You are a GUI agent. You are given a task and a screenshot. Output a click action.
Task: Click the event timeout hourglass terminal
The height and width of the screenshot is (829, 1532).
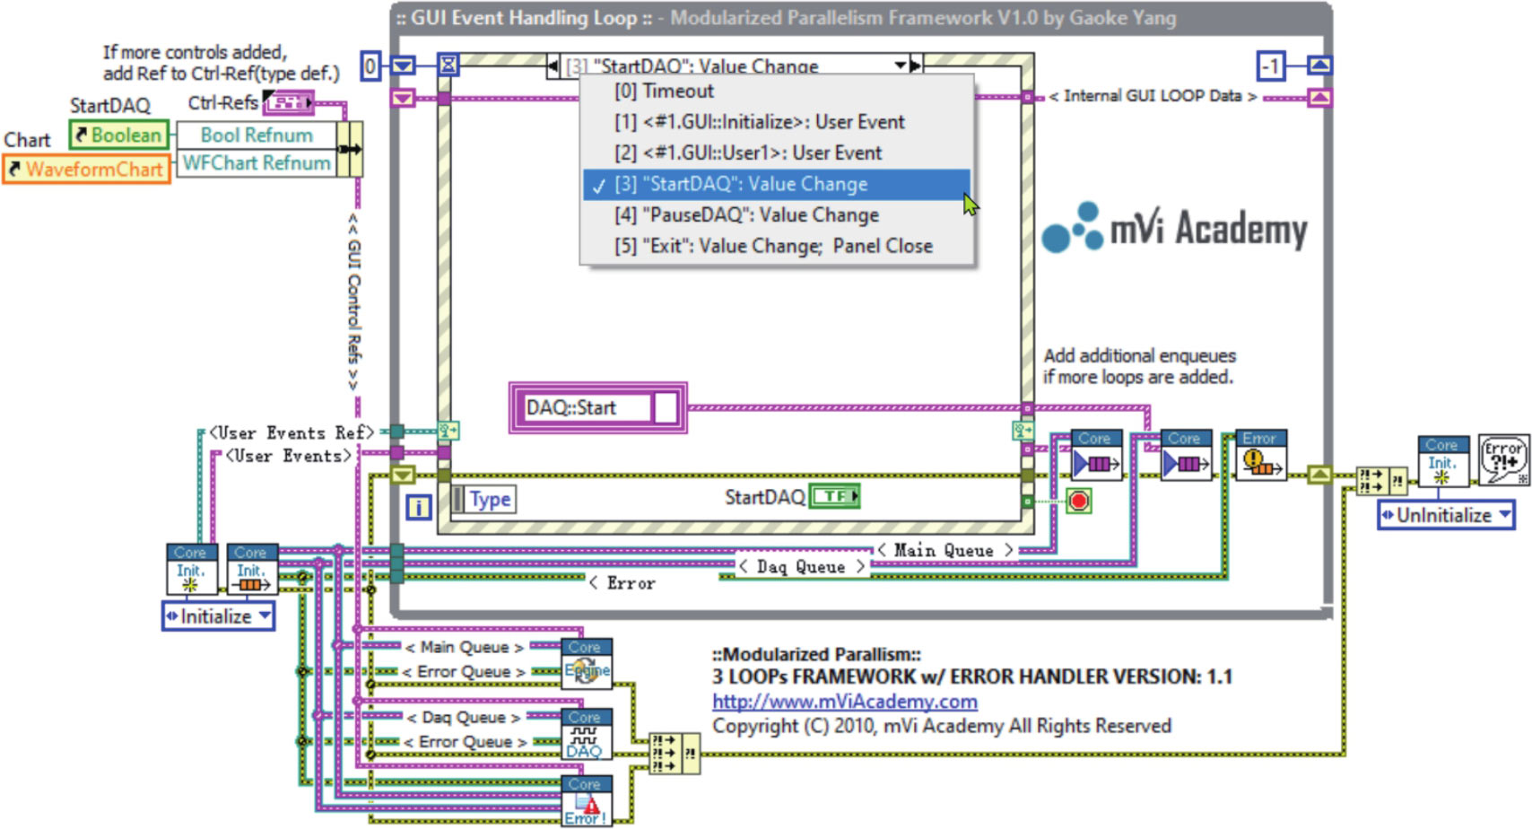coord(448,65)
